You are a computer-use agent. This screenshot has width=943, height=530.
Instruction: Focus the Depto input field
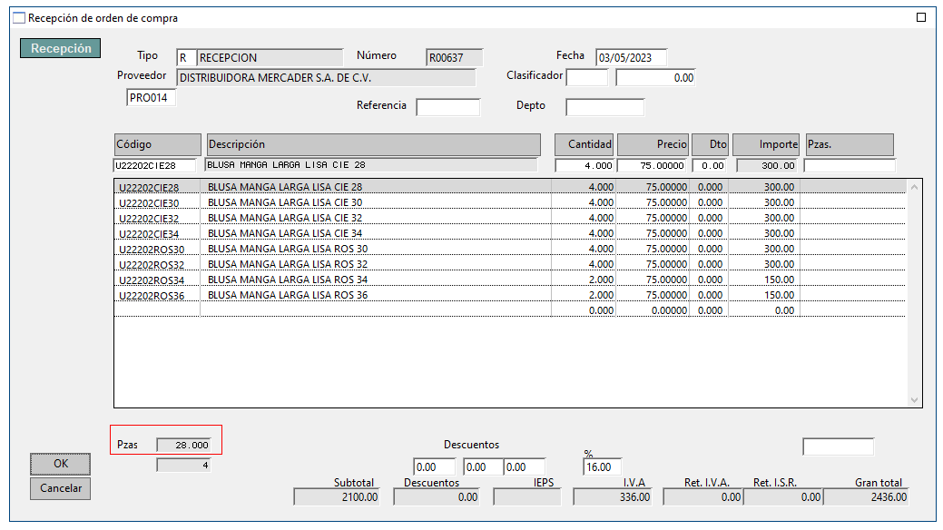(605, 107)
